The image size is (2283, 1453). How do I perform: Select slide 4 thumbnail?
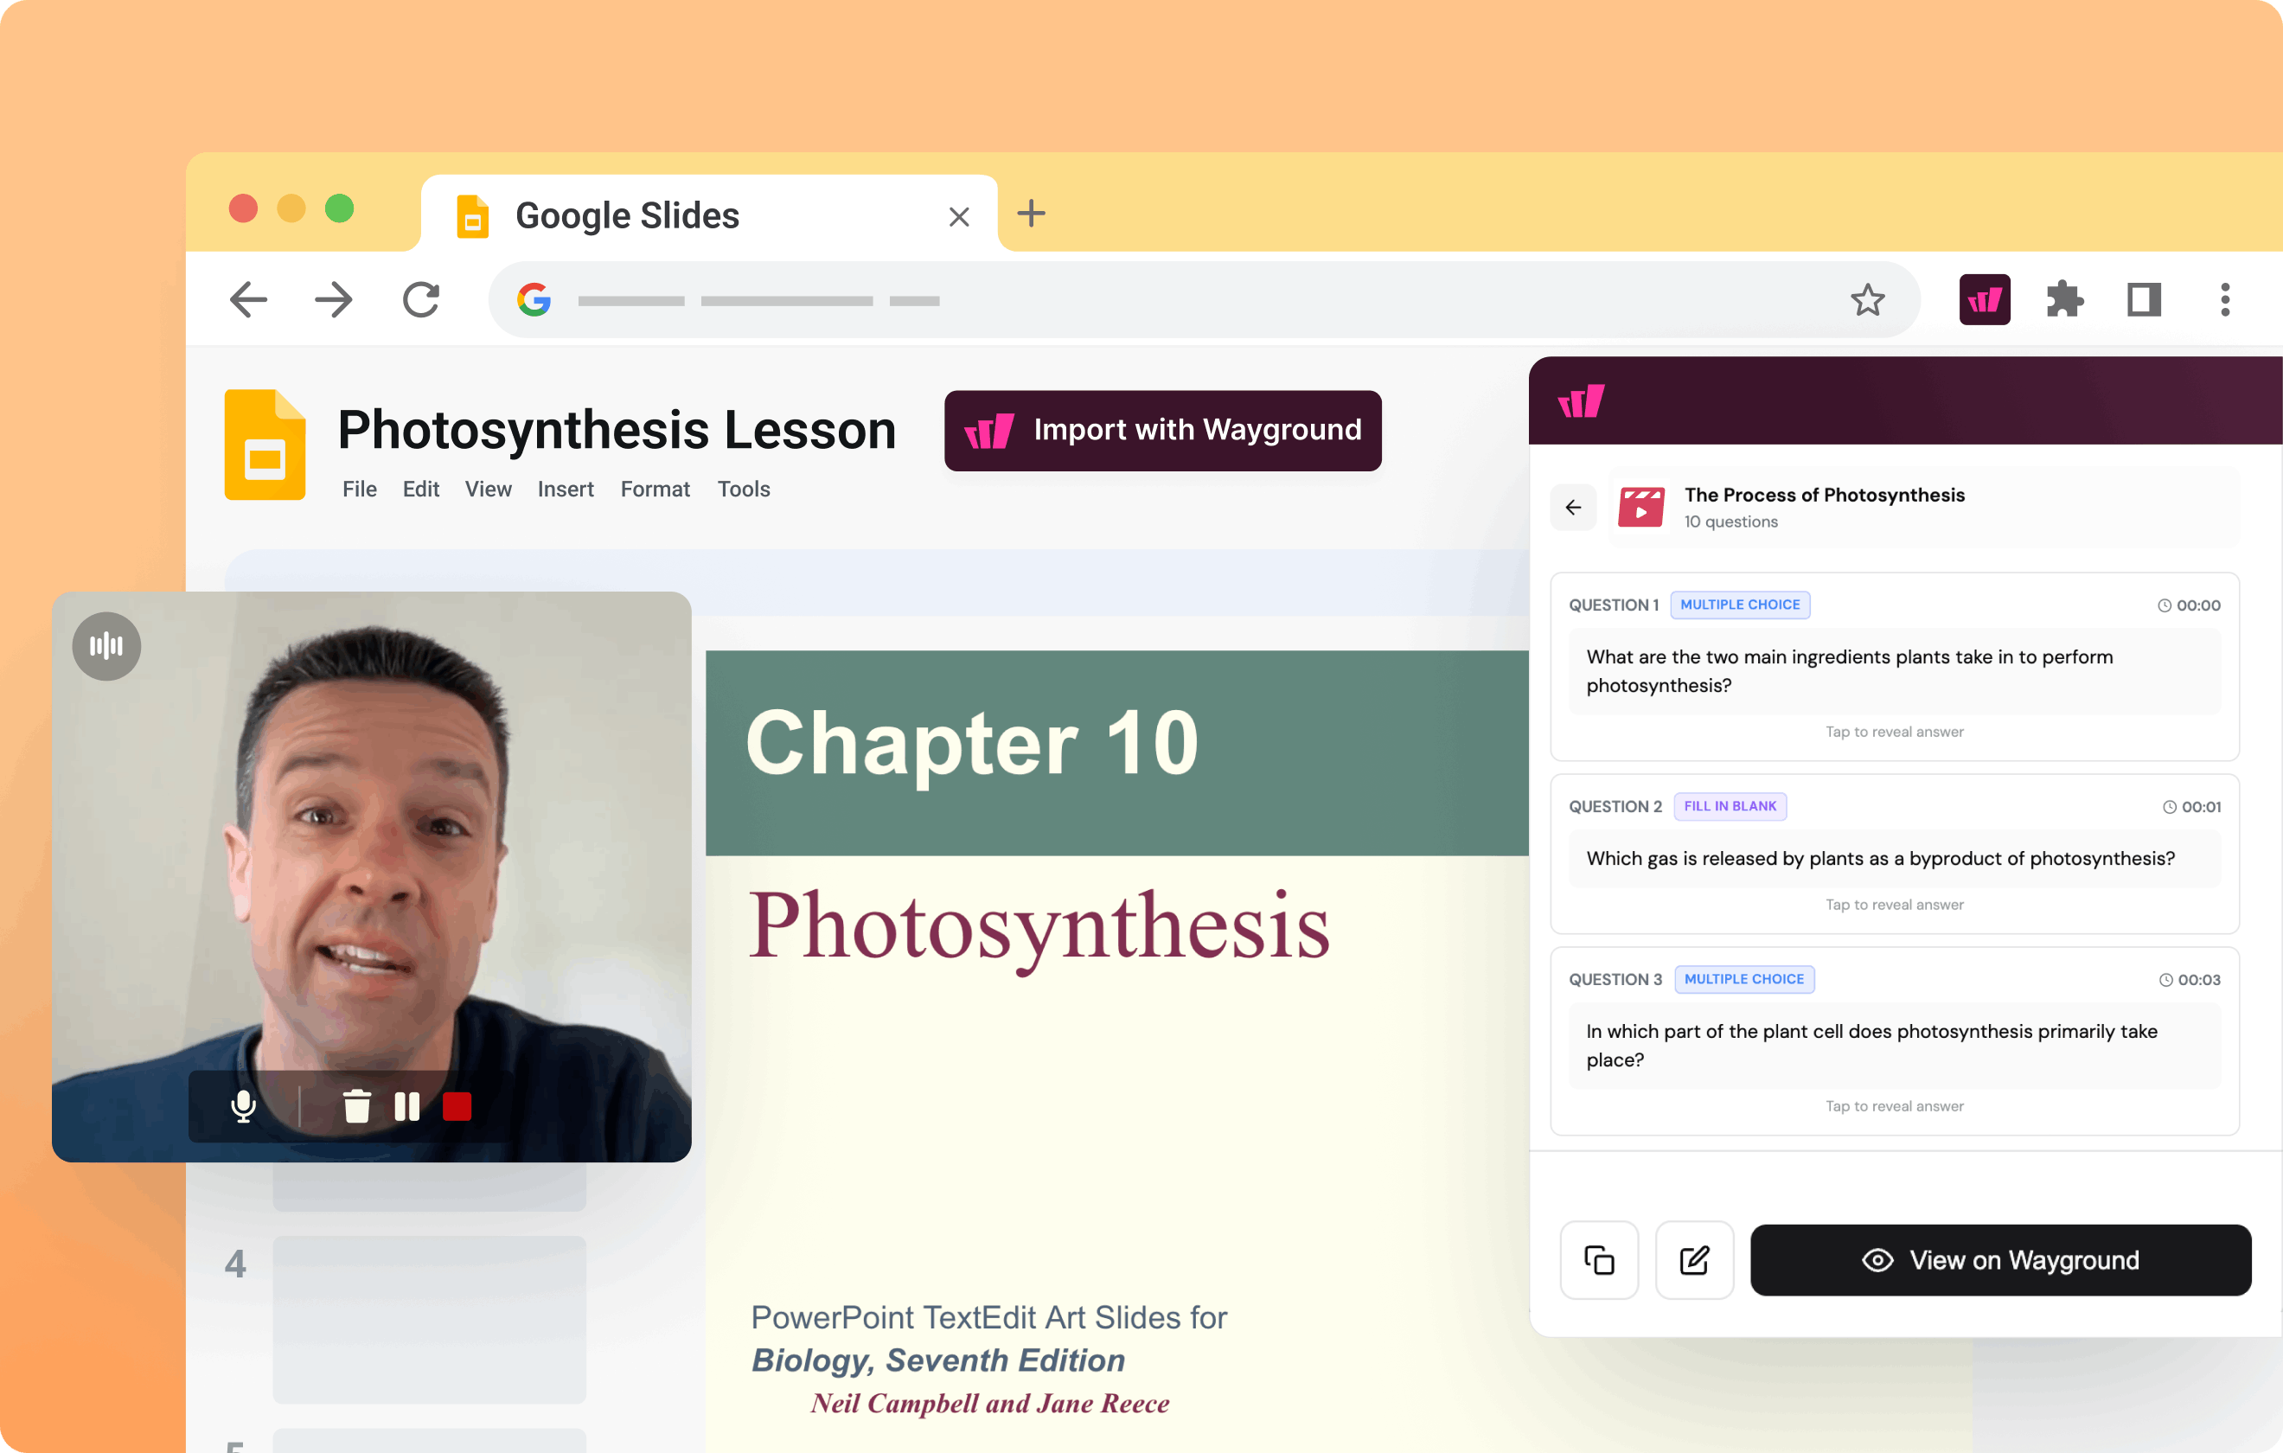[x=430, y=1319]
